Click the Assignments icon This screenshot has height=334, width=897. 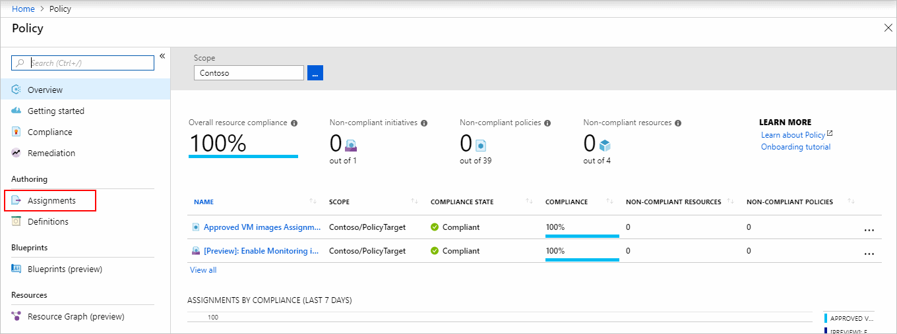(16, 200)
